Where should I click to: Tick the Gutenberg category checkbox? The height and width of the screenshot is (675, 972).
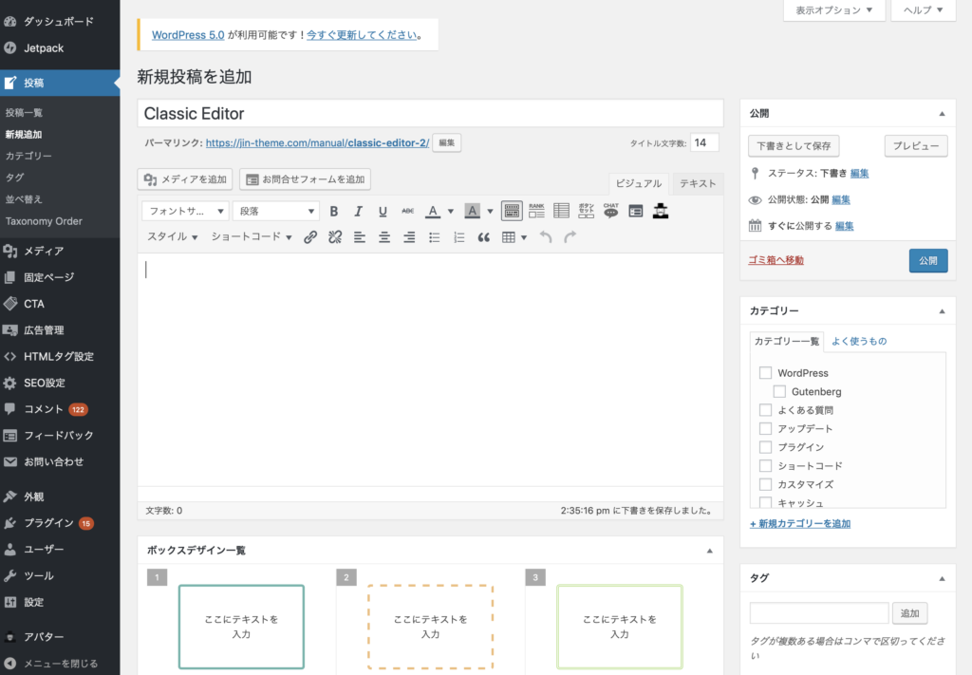[x=779, y=391]
